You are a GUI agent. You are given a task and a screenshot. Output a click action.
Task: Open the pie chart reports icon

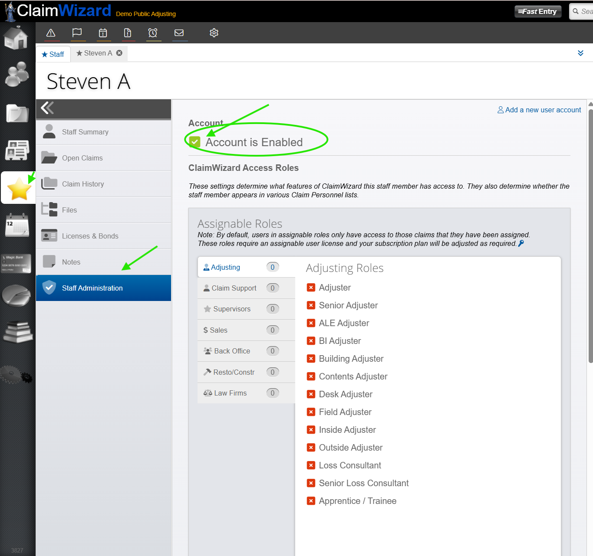tap(16, 295)
